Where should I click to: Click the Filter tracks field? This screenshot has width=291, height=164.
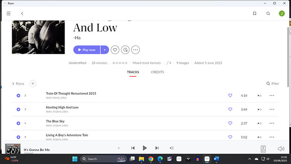[x=272, y=84]
